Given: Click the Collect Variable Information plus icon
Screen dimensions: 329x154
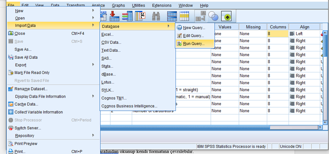Looking at the screenshot, I should [x=11, y=112].
